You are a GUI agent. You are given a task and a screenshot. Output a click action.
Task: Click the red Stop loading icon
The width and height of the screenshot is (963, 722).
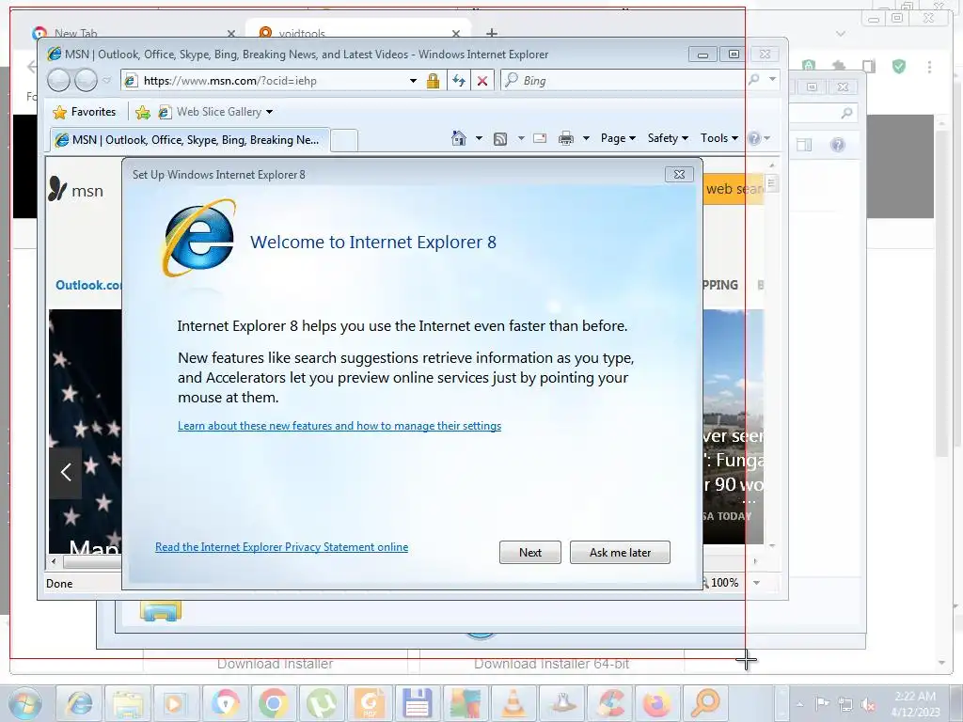point(482,81)
